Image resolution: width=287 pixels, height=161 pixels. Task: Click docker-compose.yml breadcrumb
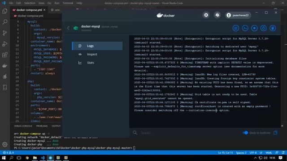pyautogui.click(x=30, y=16)
